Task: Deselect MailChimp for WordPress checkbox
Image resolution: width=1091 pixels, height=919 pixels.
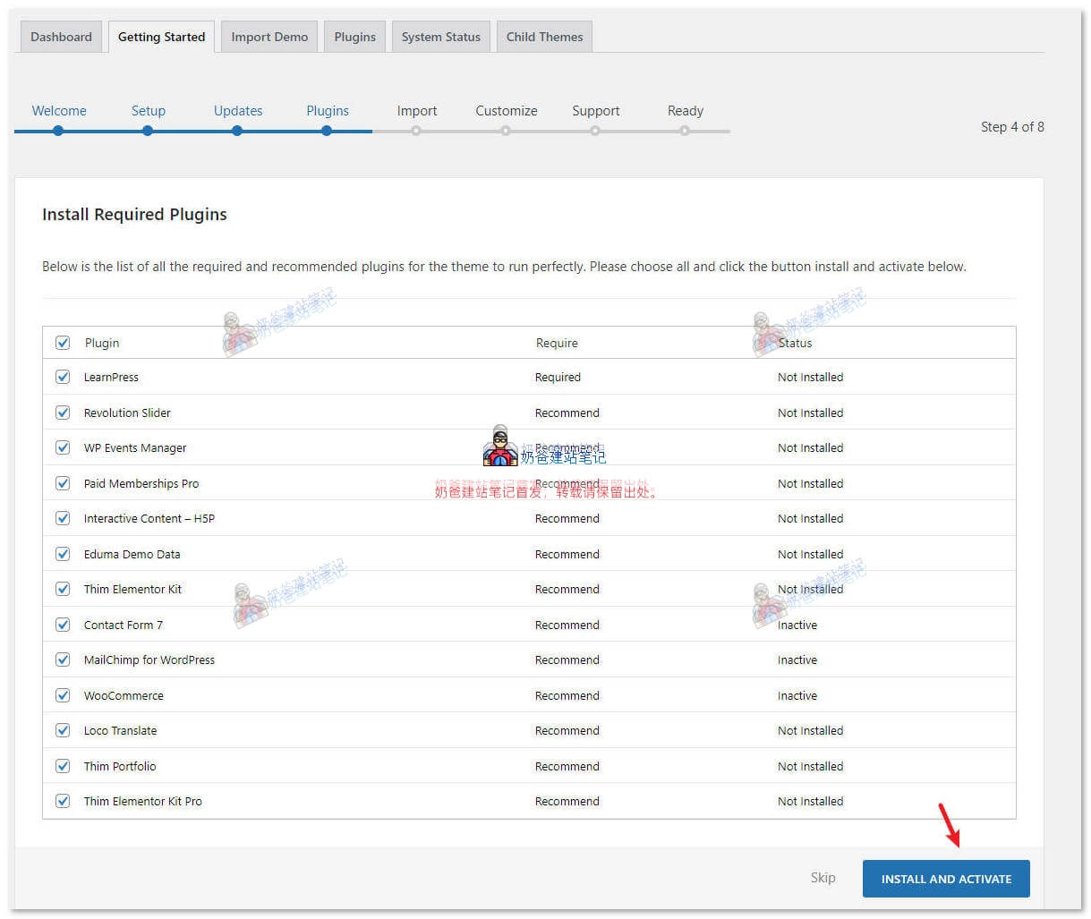Action: pos(63,659)
